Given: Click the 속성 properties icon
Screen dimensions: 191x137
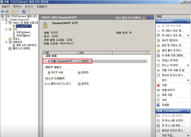Looking at the screenshot, I should (x=158, y=100).
